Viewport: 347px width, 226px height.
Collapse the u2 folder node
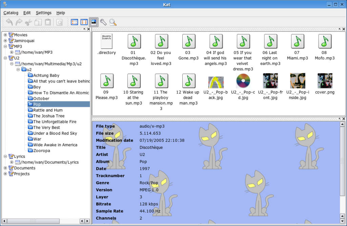click(18, 70)
